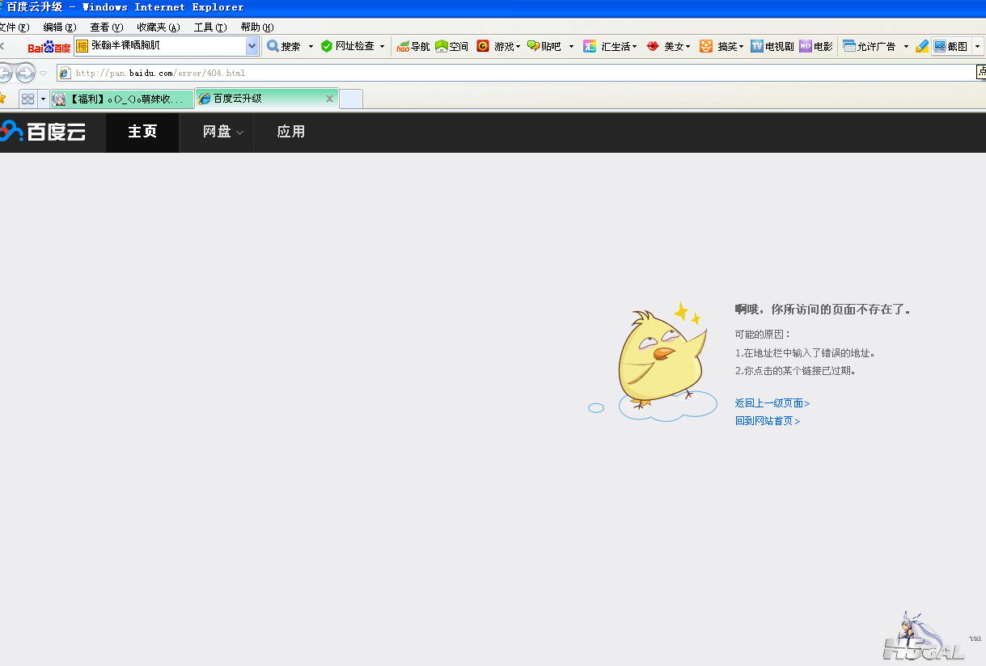Viewport: 986px width, 666px height.
Task: Expand the Baidu search box dropdown arrow
Action: pyautogui.click(x=252, y=47)
